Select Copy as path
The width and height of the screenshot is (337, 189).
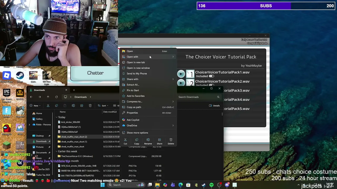pyautogui.click(x=148, y=107)
